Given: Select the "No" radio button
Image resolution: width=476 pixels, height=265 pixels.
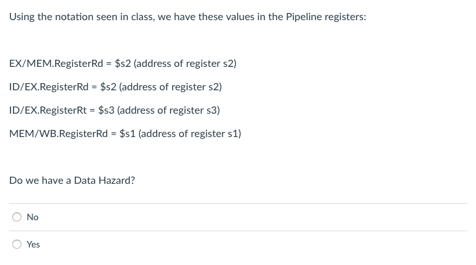Looking at the screenshot, I should [x=16, y=217].
